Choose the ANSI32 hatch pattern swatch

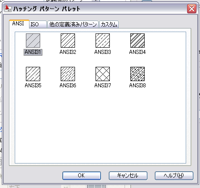(68, 41)
